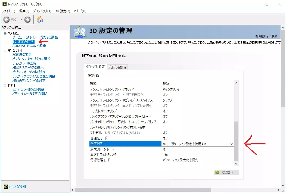
Task: Select テクスチャ フィルタリング - クオリティ row
Action: point(161,89)
